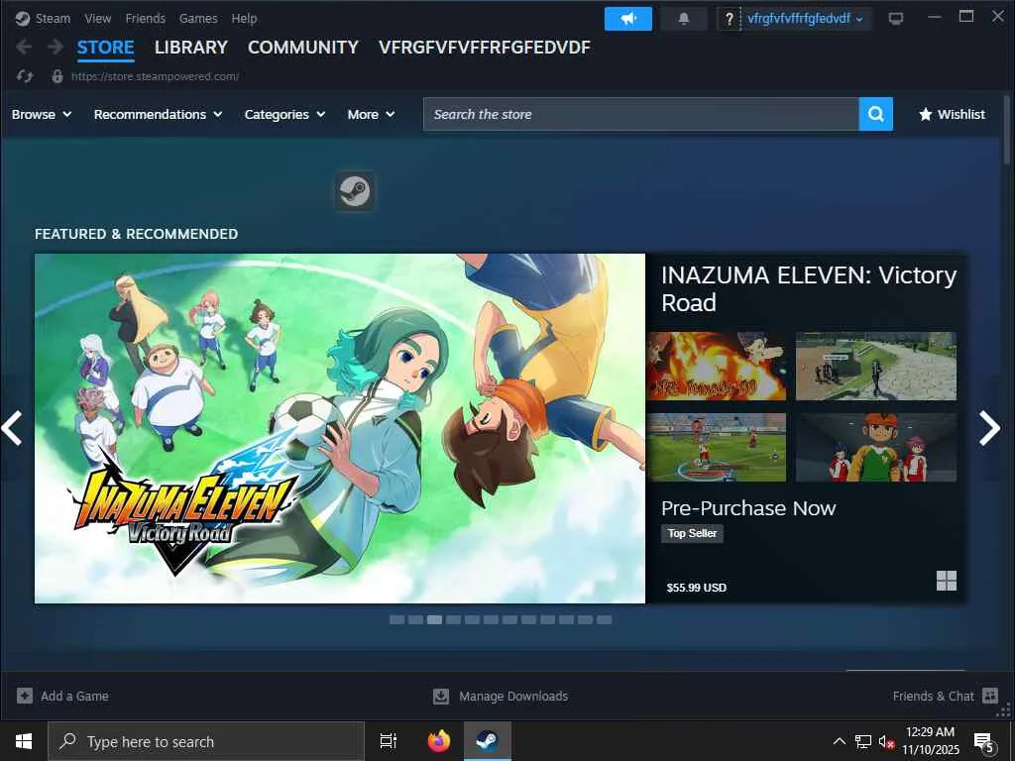The image size is (1015, 761).
Task: Click the Steam logo icon in menu bar
Action: (x=23, y=19)
